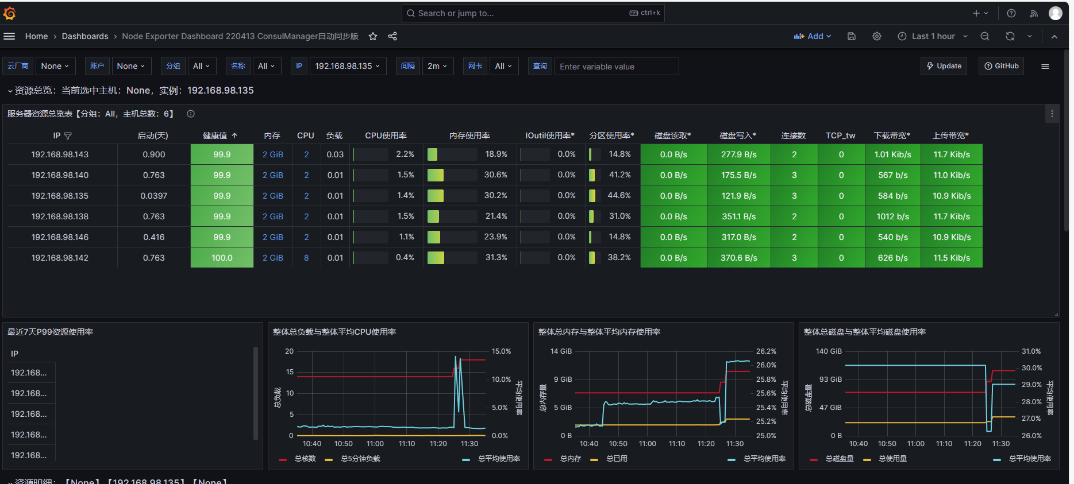This screenshot has height=484, width=1074.
Task: Open the Node Exporter Dashboard breadcrumb title
Action: [x=240, y=36]
